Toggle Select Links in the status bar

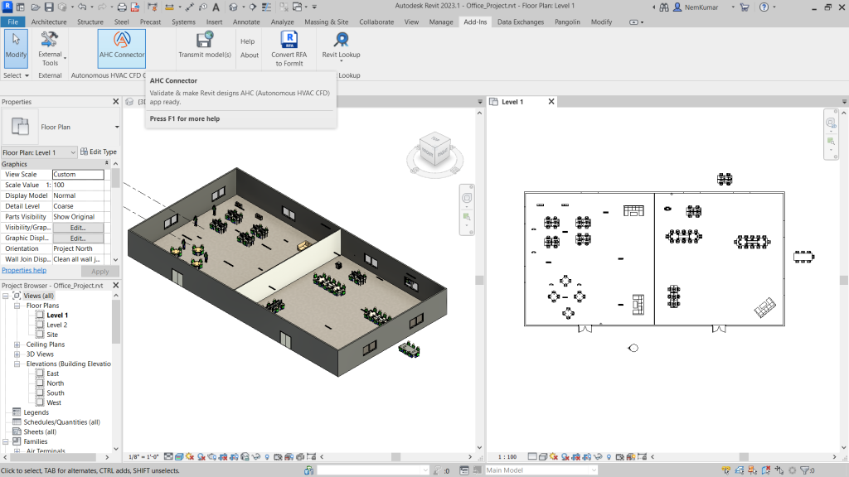[725, 470]
